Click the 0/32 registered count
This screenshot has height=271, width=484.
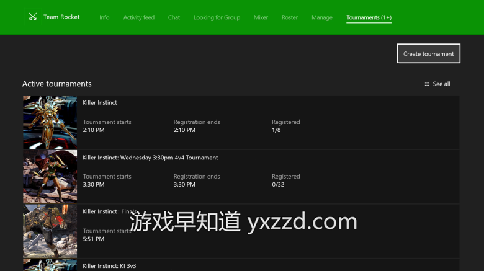point(278,185)
